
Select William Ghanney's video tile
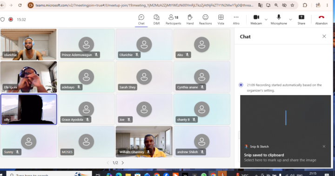tap(144, 142)
